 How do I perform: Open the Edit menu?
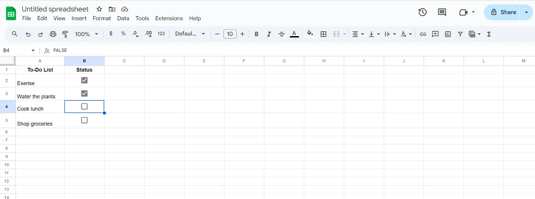tap(42, 18)
